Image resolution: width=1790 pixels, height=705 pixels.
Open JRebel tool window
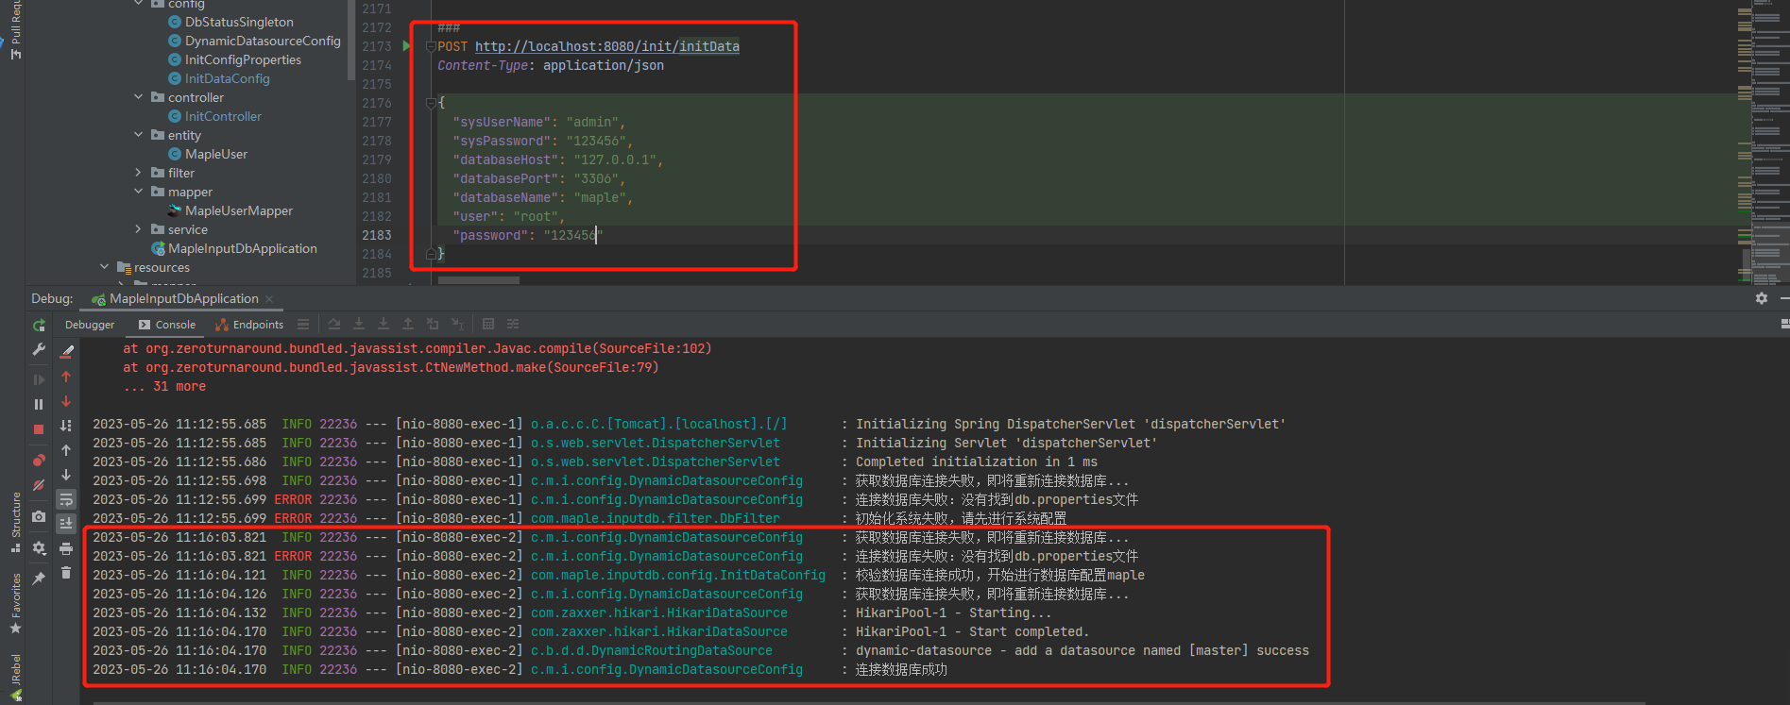(15, 678)
